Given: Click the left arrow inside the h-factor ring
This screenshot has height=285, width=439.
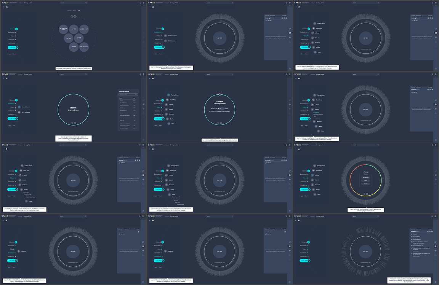Looking at the screenshot, I should 352,179.
